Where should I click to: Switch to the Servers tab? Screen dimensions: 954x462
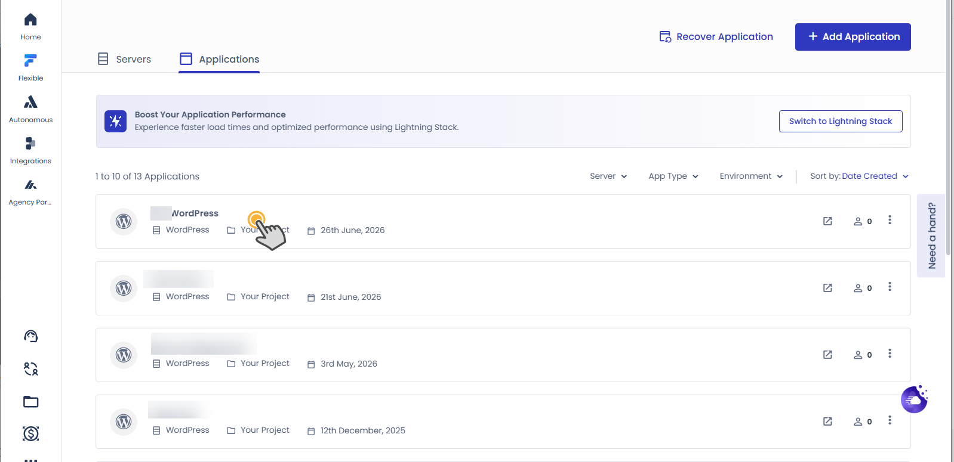pos(124,59)
